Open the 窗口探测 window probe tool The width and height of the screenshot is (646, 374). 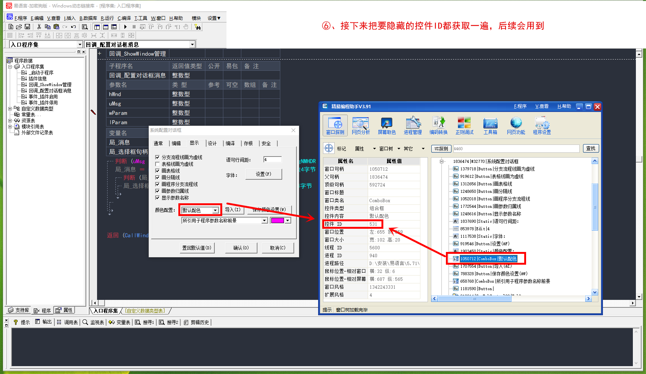tap(335, 125)
